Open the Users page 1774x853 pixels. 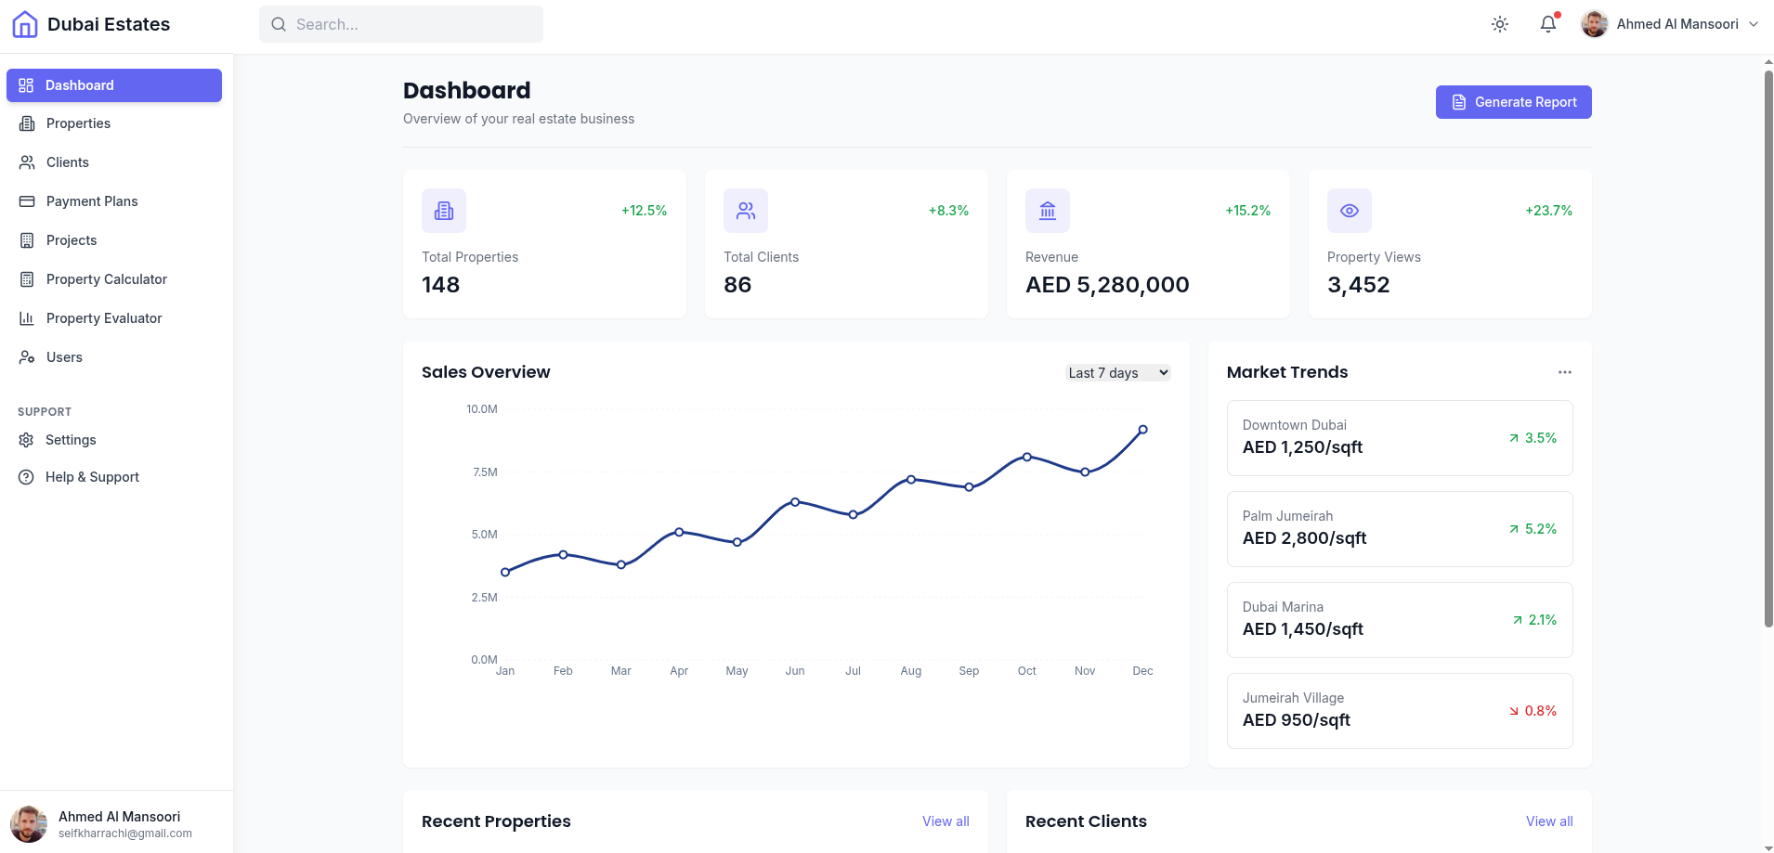coord(114,357)
